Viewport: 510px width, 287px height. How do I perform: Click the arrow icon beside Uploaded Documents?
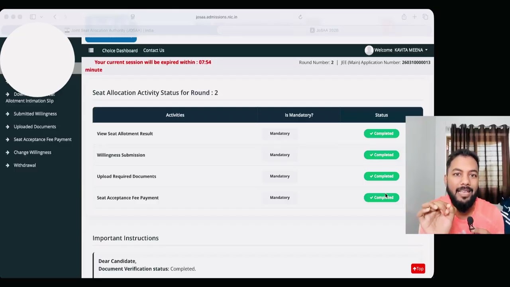click(8, 127)
